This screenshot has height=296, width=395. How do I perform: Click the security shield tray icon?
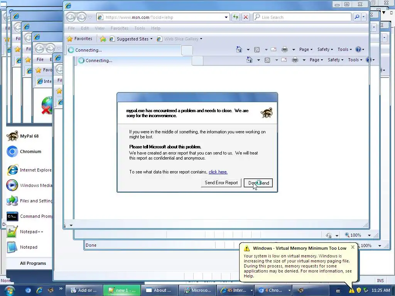coord(359,291)
